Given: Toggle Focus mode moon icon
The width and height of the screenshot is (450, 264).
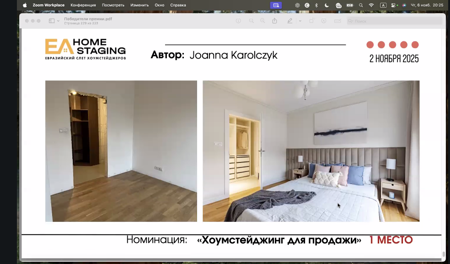Looking at the screenshot, I should tap(327, 5).
